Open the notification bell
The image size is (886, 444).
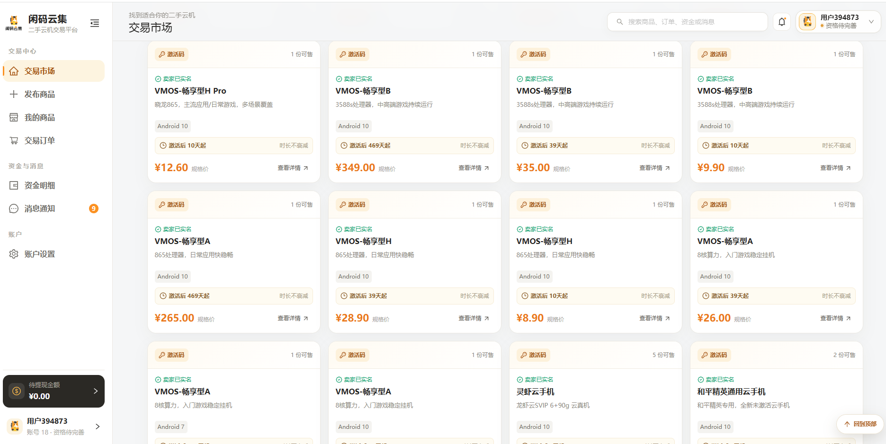[782, 22]
